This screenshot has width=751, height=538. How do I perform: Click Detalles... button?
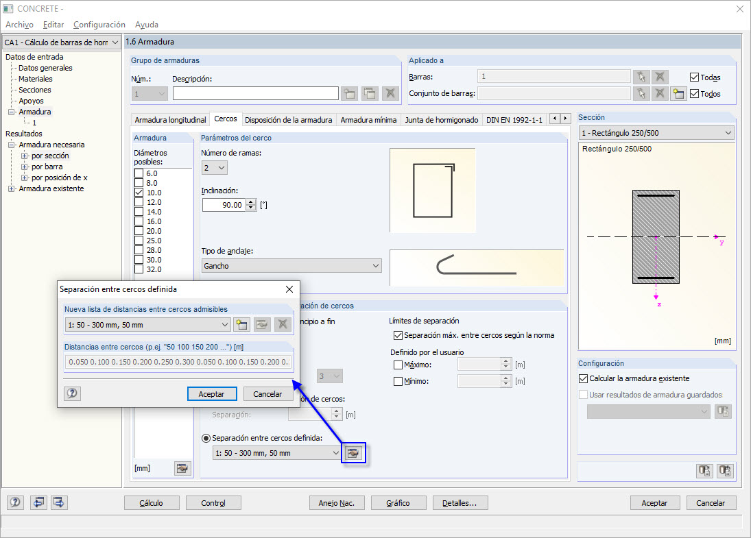point(460,503)
